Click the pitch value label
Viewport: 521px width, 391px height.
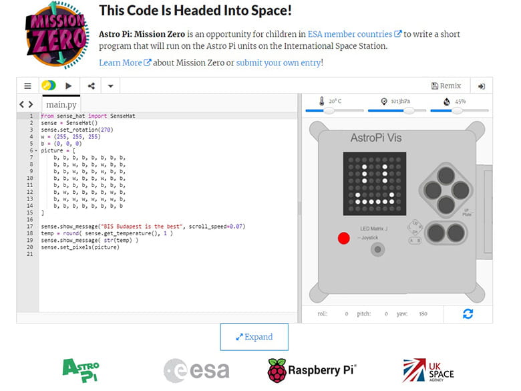363,313
